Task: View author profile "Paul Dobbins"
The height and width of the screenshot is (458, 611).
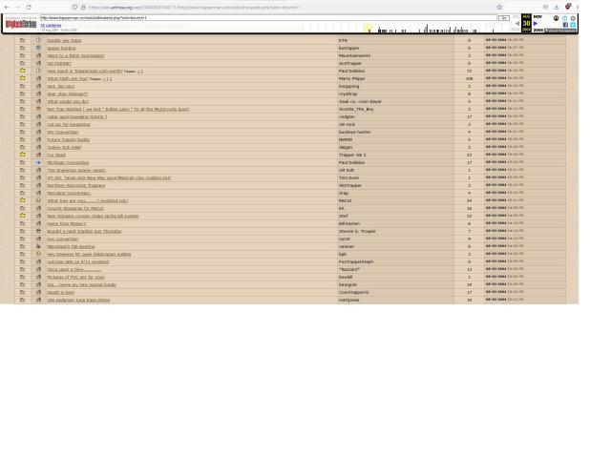Action: click(x=351, y=71)
